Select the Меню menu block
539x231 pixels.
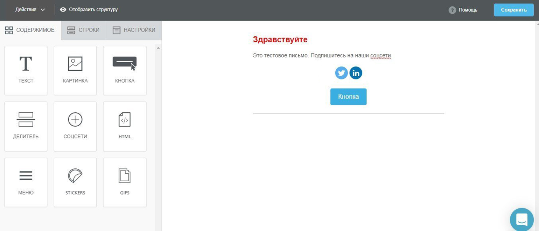(26, 182)
